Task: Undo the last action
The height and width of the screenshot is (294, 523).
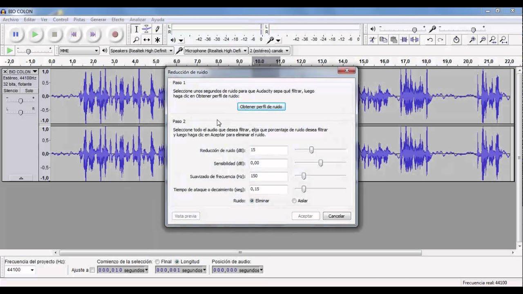Action: tap(430, 40)
